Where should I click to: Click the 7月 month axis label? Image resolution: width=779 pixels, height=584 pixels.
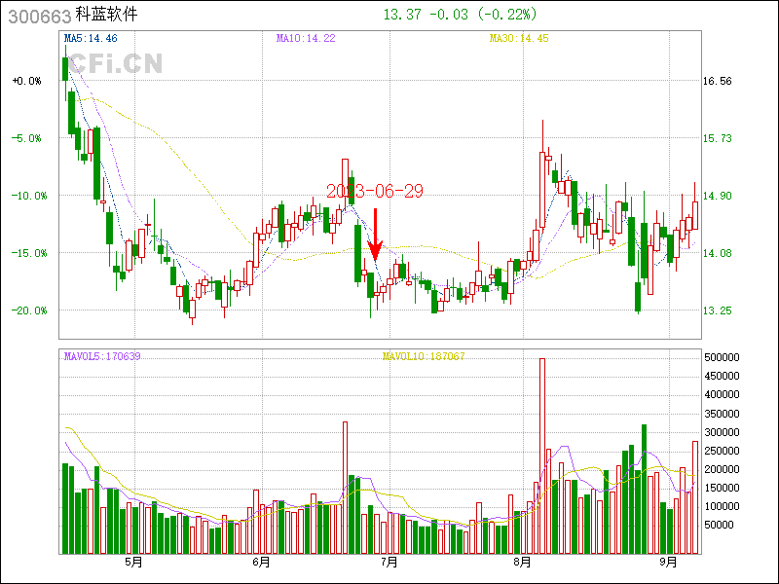pos(389,562)
